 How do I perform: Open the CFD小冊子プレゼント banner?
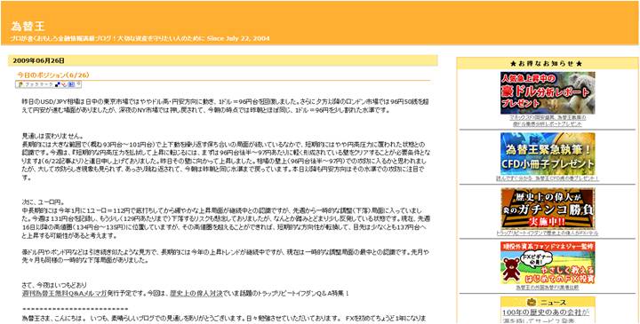pos(548,154)
